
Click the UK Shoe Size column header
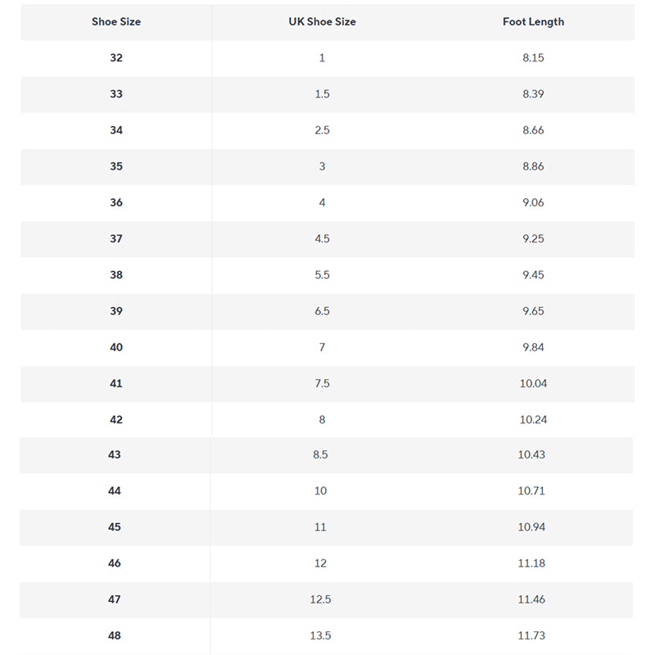[x=322, y=22]
